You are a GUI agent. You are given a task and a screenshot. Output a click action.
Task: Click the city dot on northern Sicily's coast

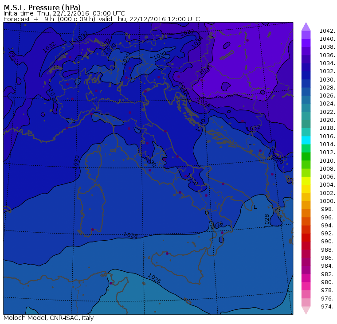[167, 254]
